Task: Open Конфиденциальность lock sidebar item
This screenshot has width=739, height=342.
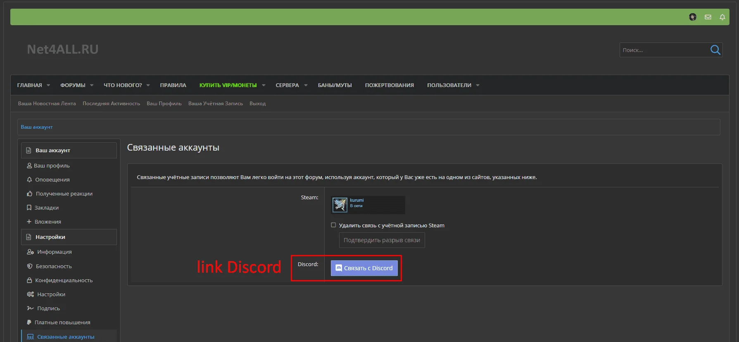Action: (64, 280)
